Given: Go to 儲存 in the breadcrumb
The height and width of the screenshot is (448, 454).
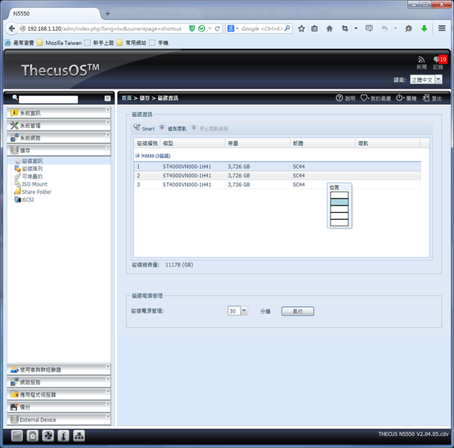Looking at the screenshot, I should 145,98.
